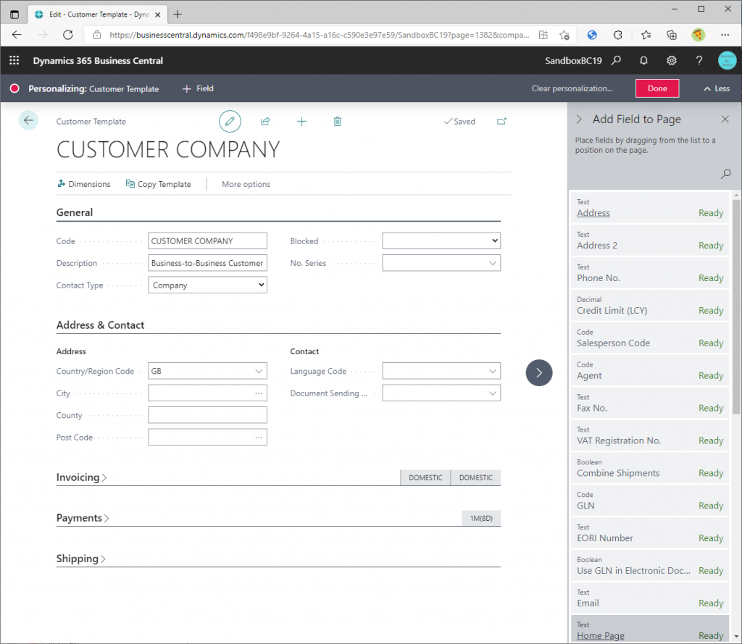This screenshot has width=742, height=644.
Task: Open the browser tab actions menu icon
Action: 14,14
